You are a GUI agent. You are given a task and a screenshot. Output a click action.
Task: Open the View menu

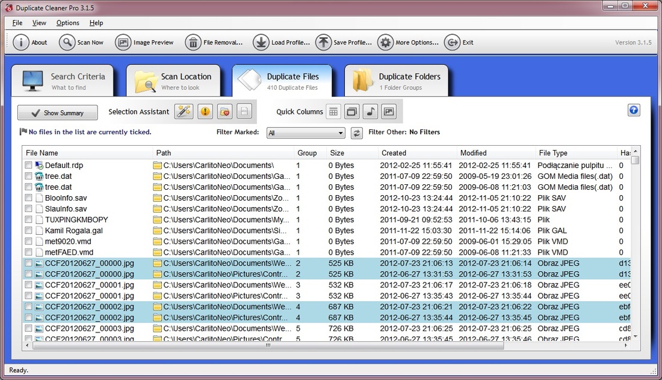pos(39,23)
